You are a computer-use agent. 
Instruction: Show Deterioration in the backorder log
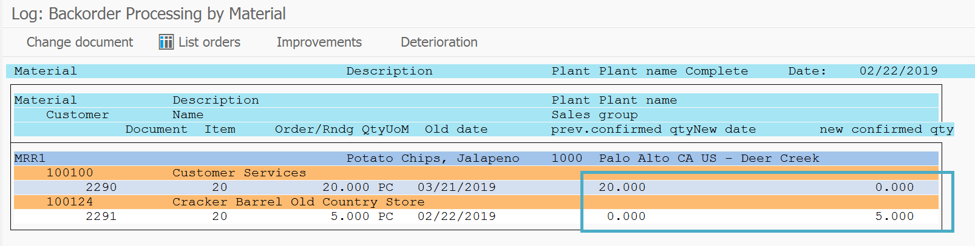click(x=439, y=42)
